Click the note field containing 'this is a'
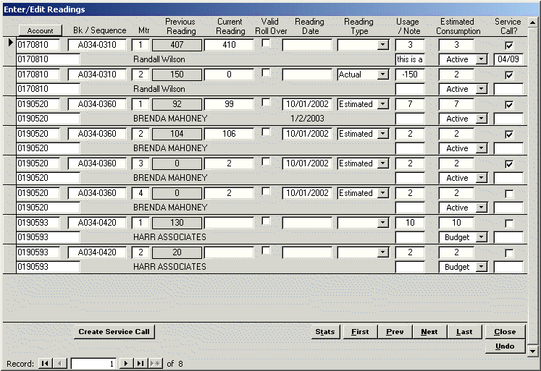This screenshot has width=541, height=371. pos(410,59)
